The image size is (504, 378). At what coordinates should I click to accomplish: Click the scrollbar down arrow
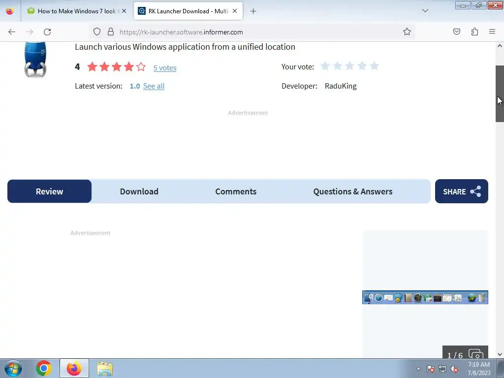500,354
